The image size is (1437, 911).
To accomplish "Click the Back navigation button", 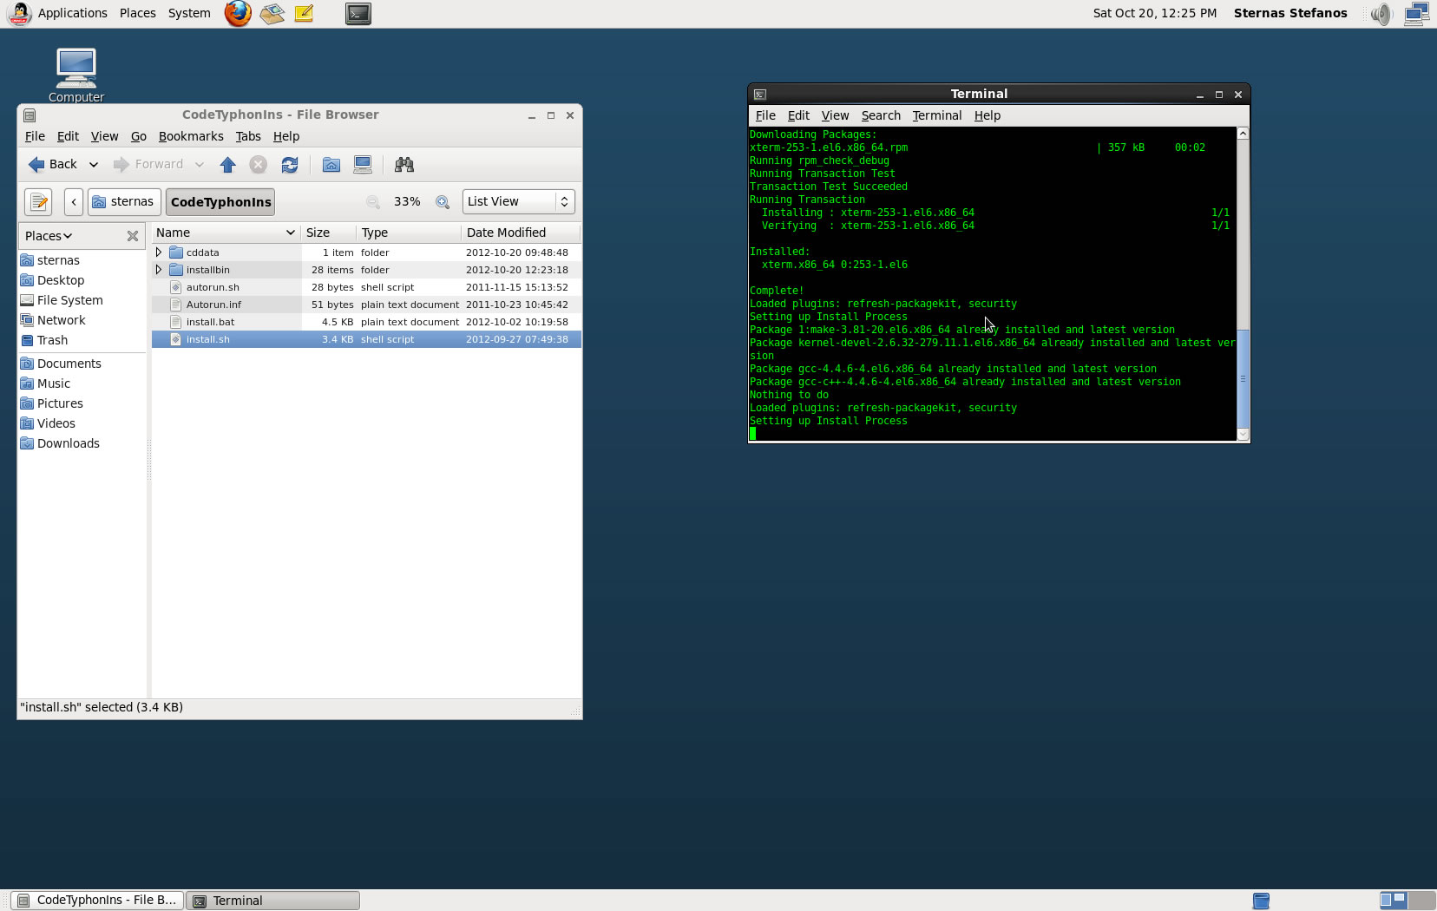I will coord(53,165).
